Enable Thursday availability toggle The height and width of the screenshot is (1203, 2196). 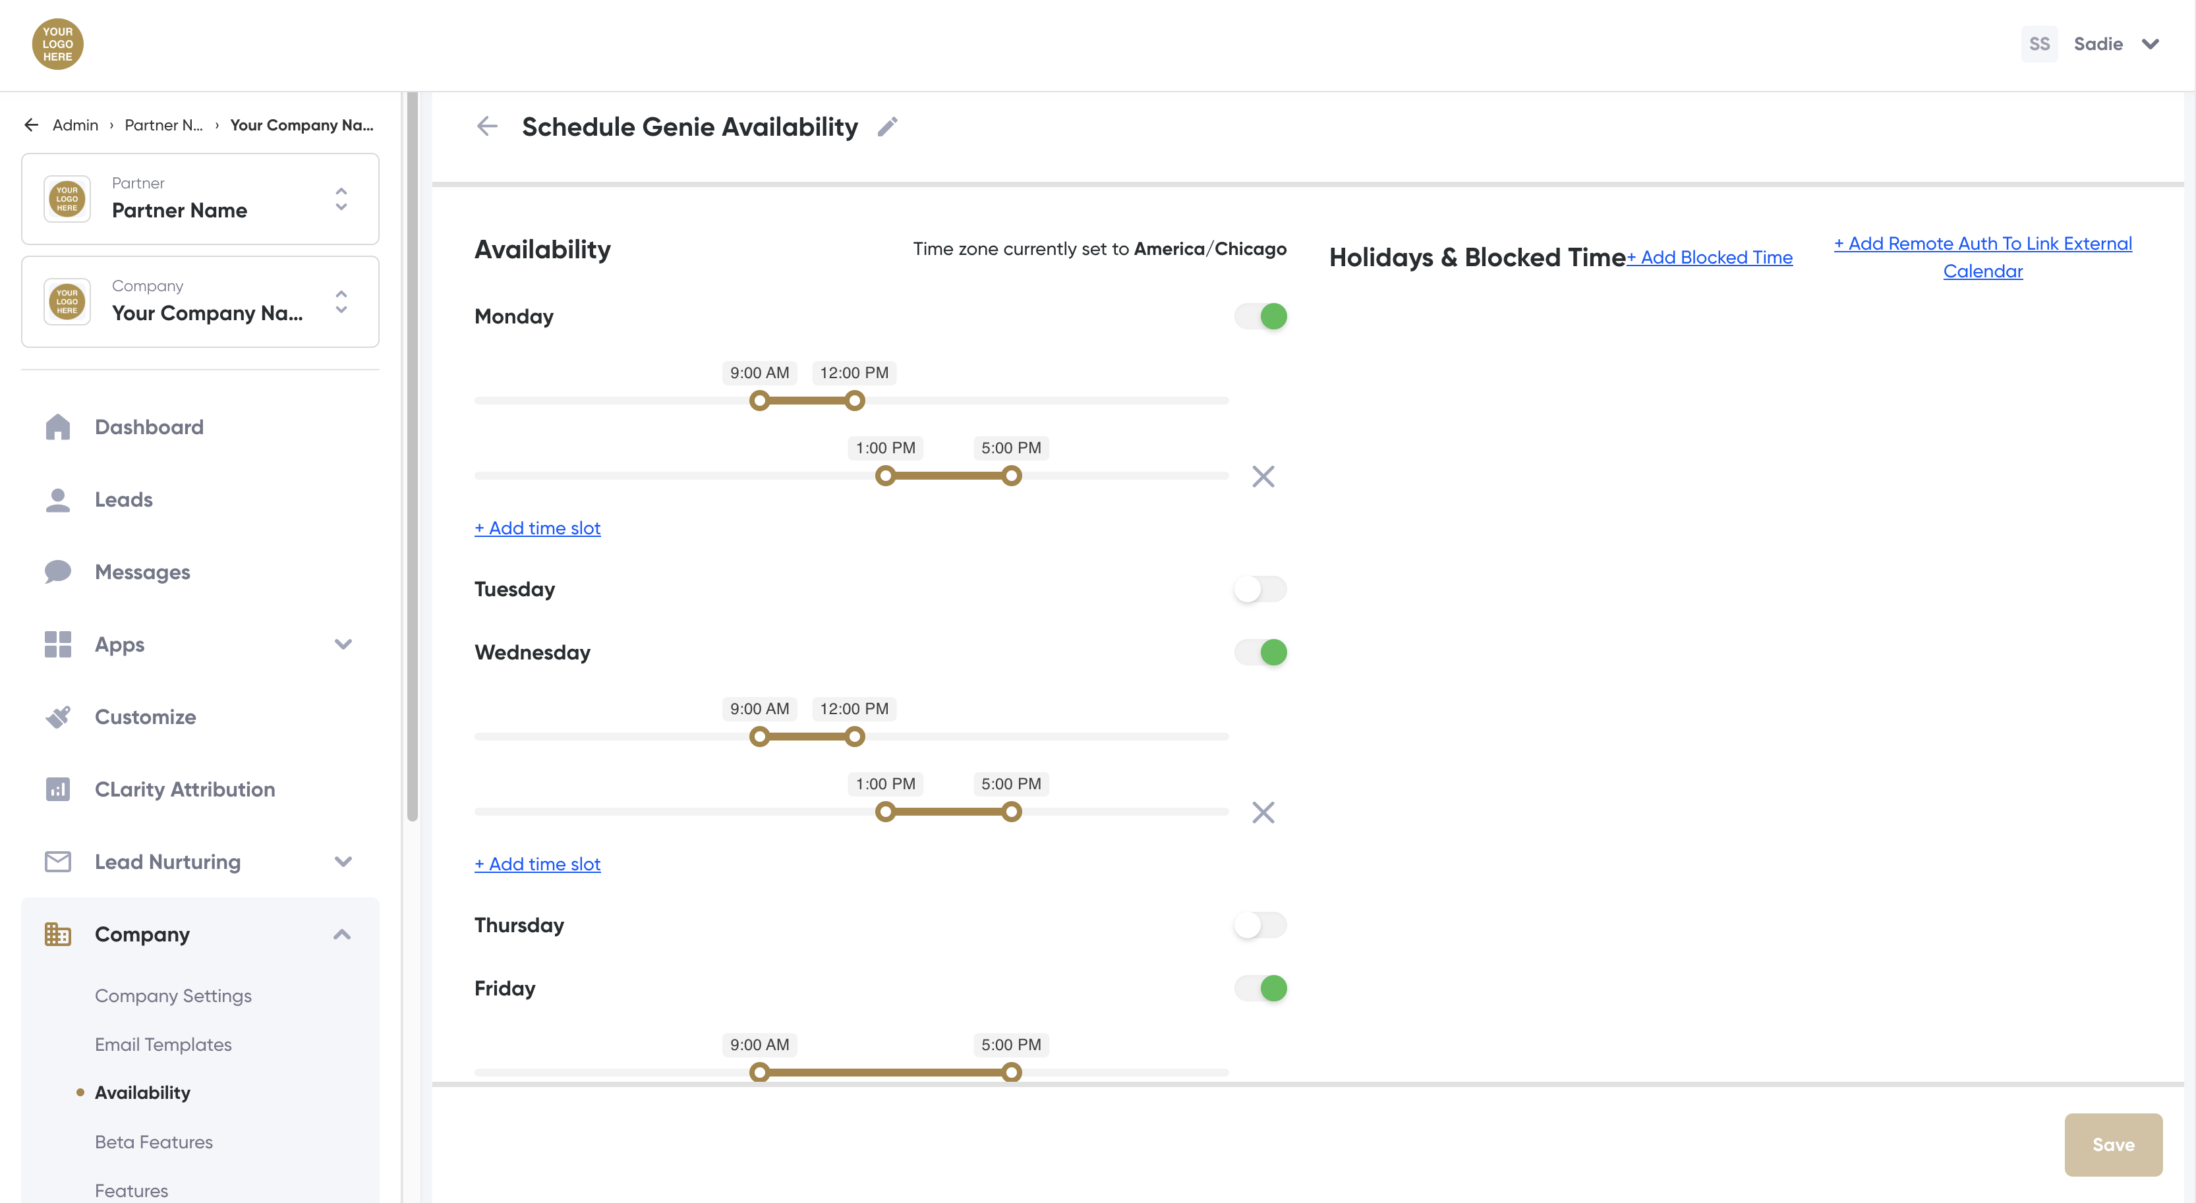tap(1261, 924)
